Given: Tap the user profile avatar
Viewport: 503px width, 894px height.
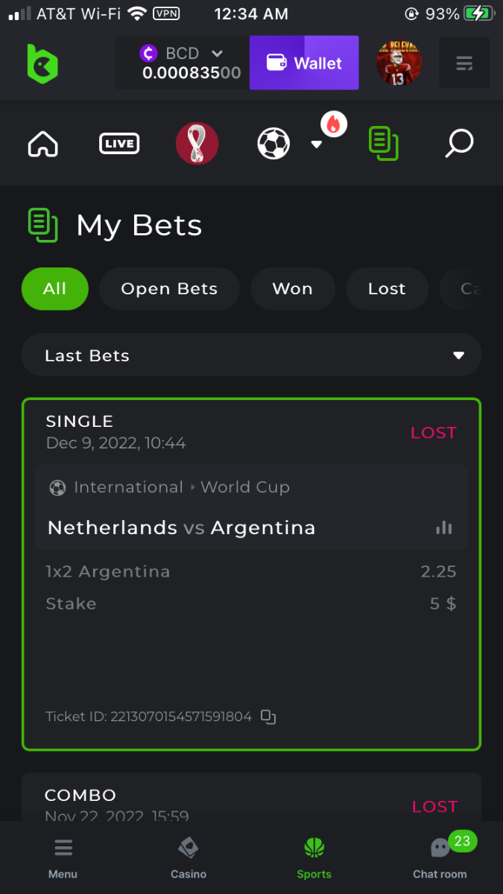Looking at the screenshot, I should click(399, 63).
